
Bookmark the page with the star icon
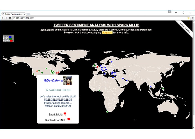(x=189, y=18)
